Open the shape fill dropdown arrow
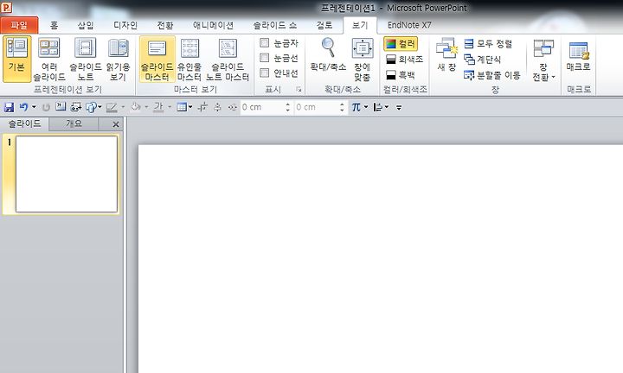623x373 pixels. [146, 107]
